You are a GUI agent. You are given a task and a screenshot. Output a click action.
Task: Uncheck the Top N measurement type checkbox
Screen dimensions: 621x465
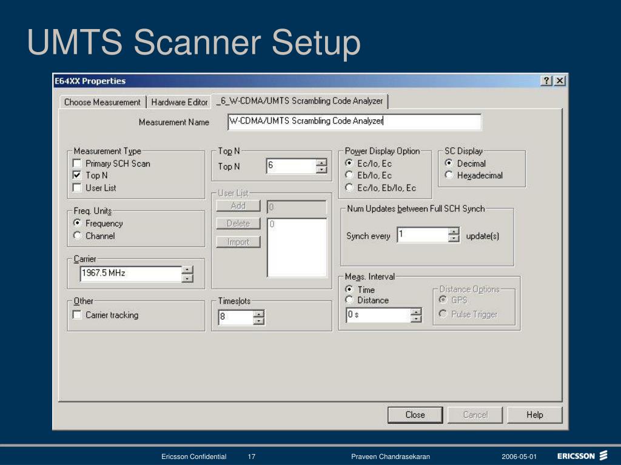click(x=77, y=175)
